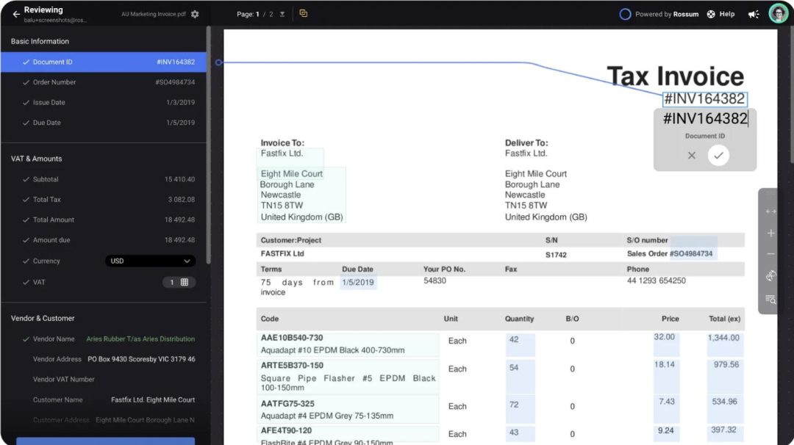Select the Vendor Address field row

(104, 359)
